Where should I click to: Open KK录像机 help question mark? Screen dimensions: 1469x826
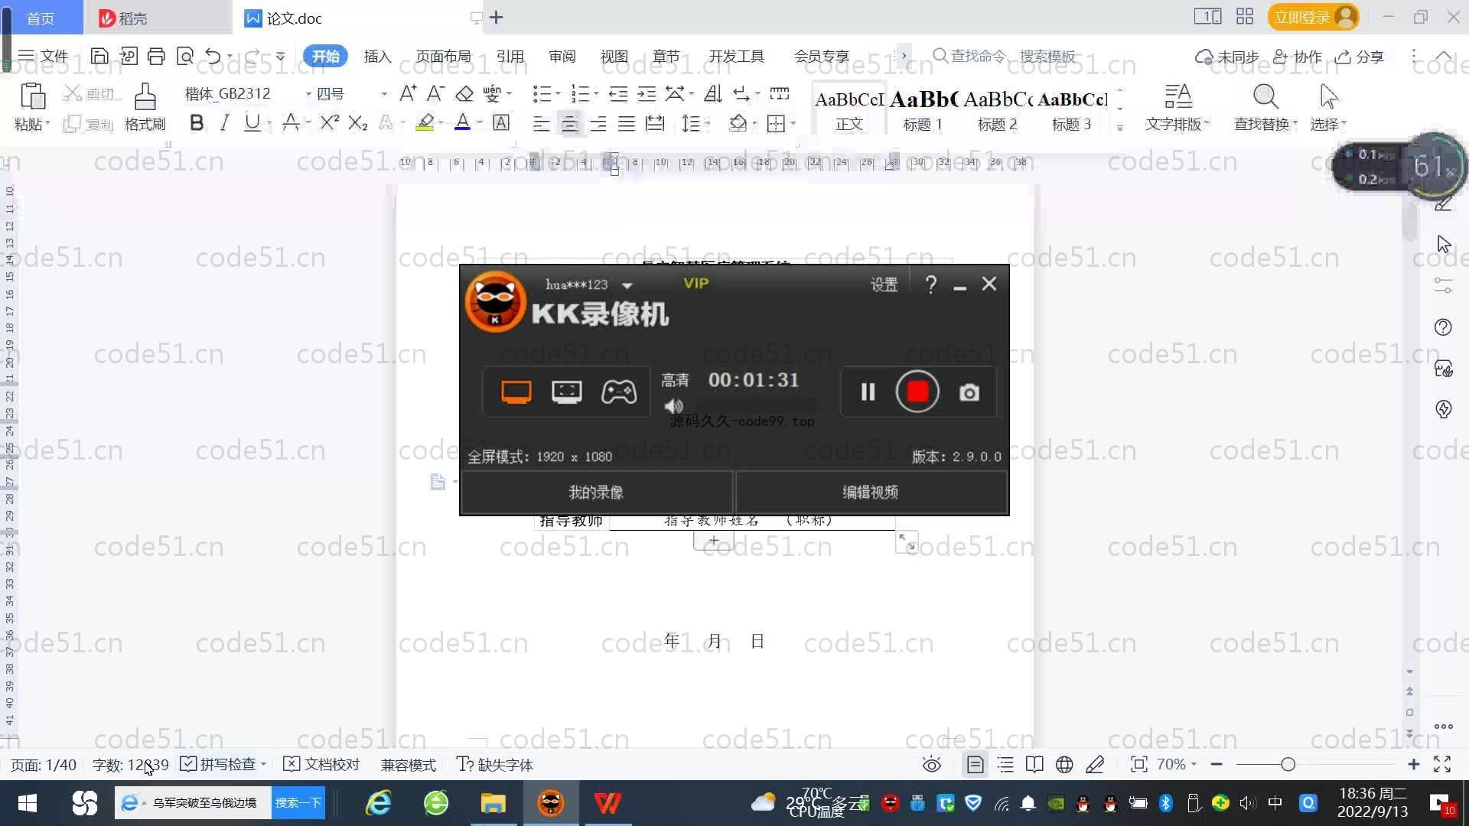click(x=930, y=285)
